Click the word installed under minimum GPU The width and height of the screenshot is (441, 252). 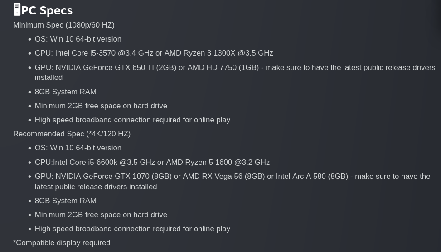pyautogui.click(x=48, y=77)
